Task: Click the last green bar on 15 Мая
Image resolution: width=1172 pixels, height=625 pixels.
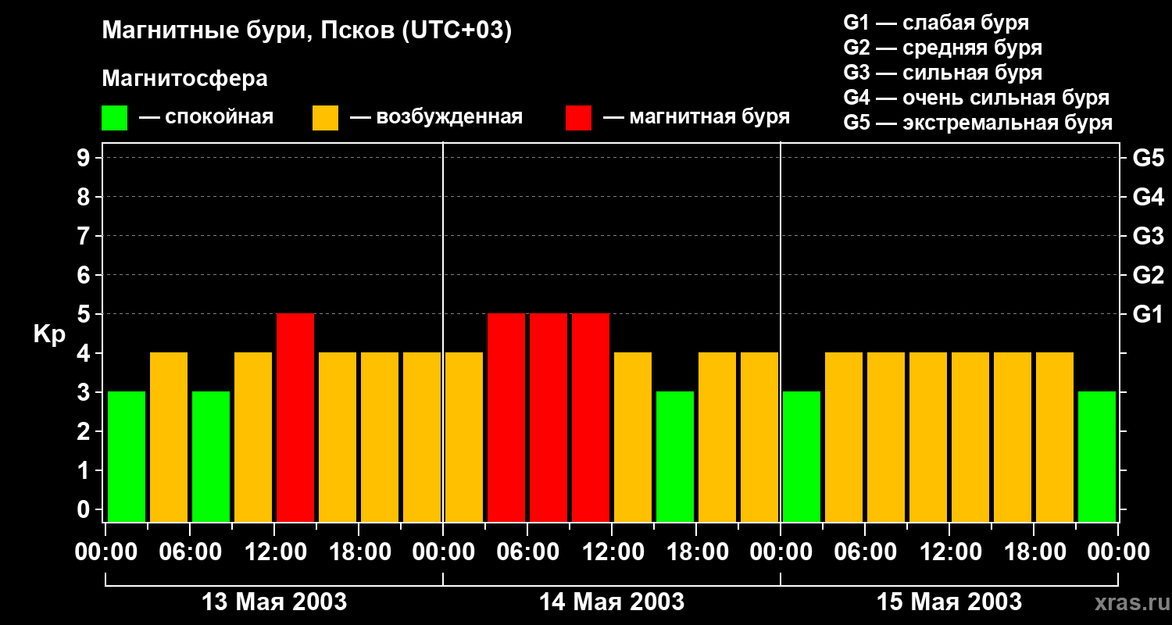Action: [1097, 456]
